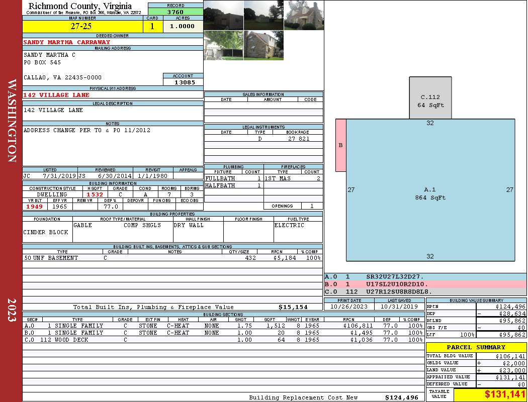Select the 112 WOOD DECK building section row

222,340
